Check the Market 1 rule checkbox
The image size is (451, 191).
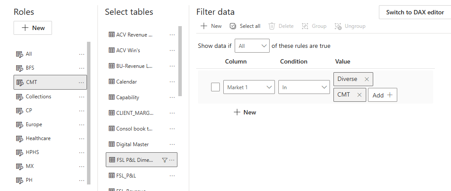(215, 87)
